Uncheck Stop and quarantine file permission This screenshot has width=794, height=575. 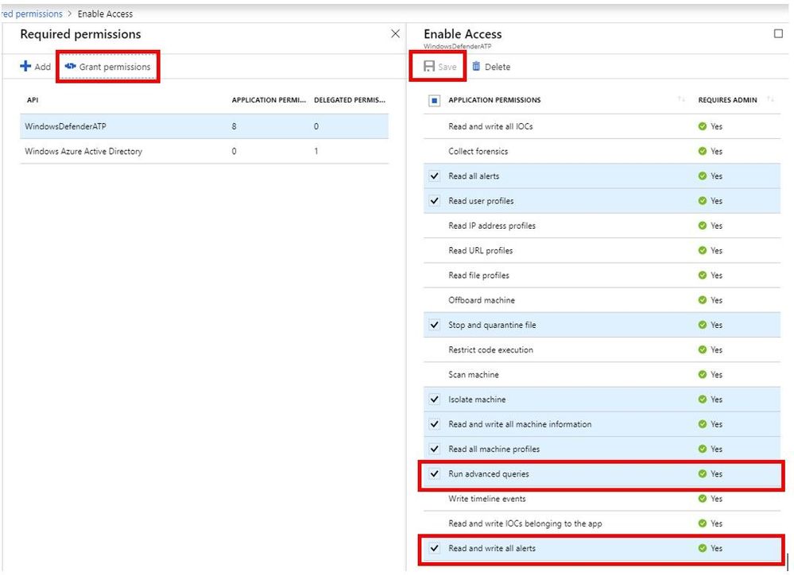(435, 325)
